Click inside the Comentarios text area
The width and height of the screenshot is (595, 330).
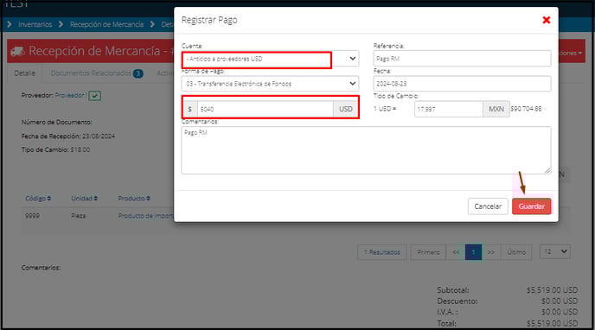(x=366, y=150)
